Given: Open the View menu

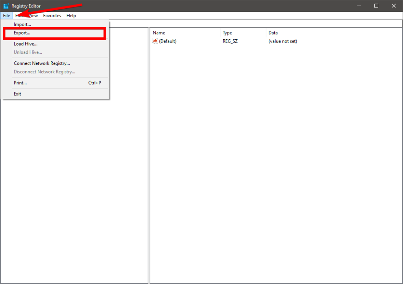Looking at the screenshot, I should (x=33, y=15).
